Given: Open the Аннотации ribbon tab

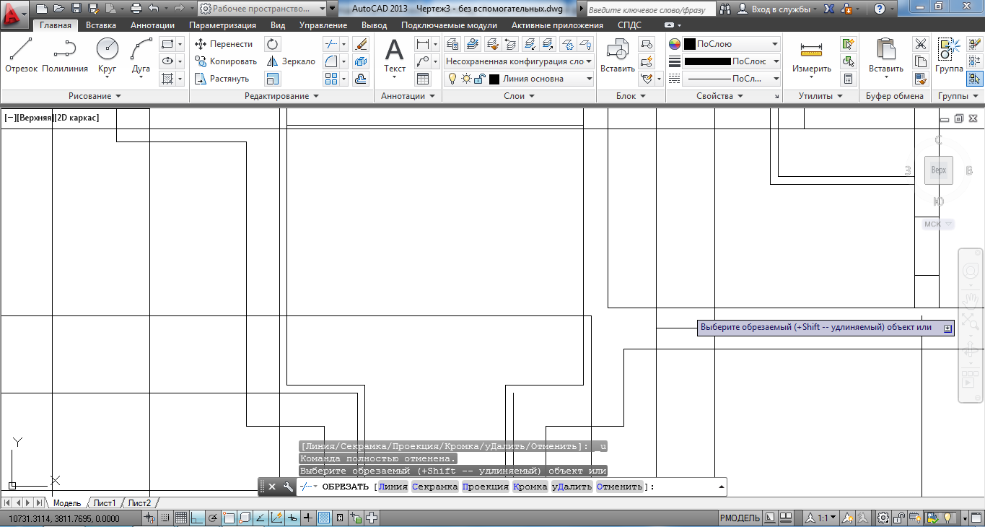Looking at the screenshot, I should pyautogui.click(x=152, y=25).
